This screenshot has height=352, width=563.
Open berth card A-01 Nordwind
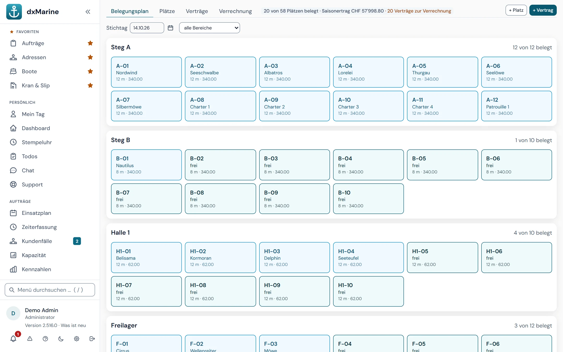[146, 72]
